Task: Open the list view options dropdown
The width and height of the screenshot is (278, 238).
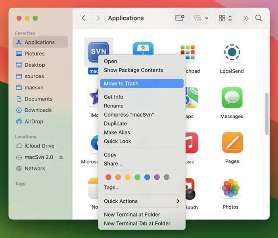Action: tap(201, 18)
